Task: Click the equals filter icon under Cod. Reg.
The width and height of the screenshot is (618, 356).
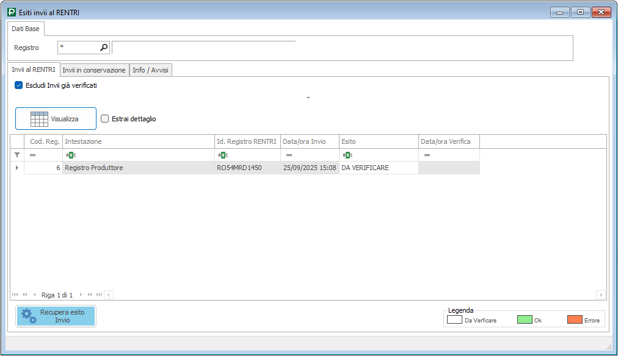Action: coord(32,155)
